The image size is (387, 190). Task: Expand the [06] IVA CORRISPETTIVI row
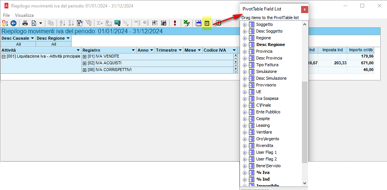coord(85,70)
